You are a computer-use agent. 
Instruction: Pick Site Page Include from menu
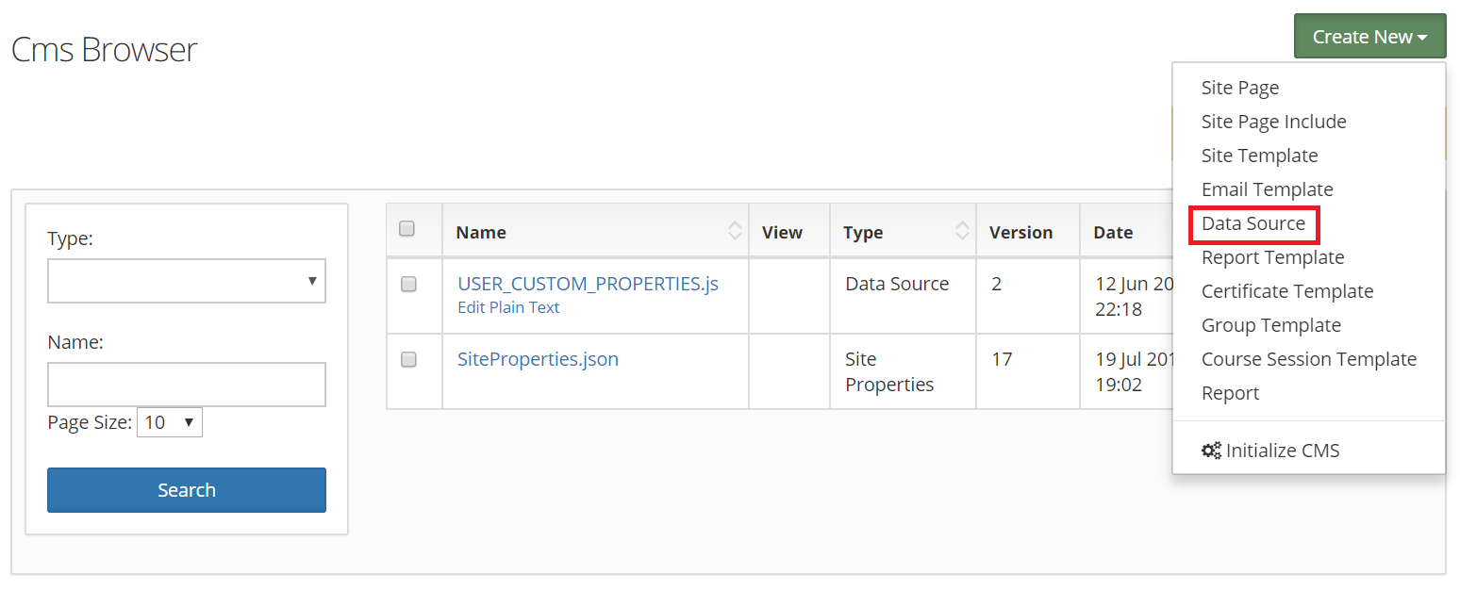[1273, 122]
